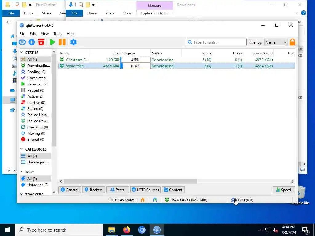Sort by the Down Speed column header
Screen dimensions: 315x236
258,53
